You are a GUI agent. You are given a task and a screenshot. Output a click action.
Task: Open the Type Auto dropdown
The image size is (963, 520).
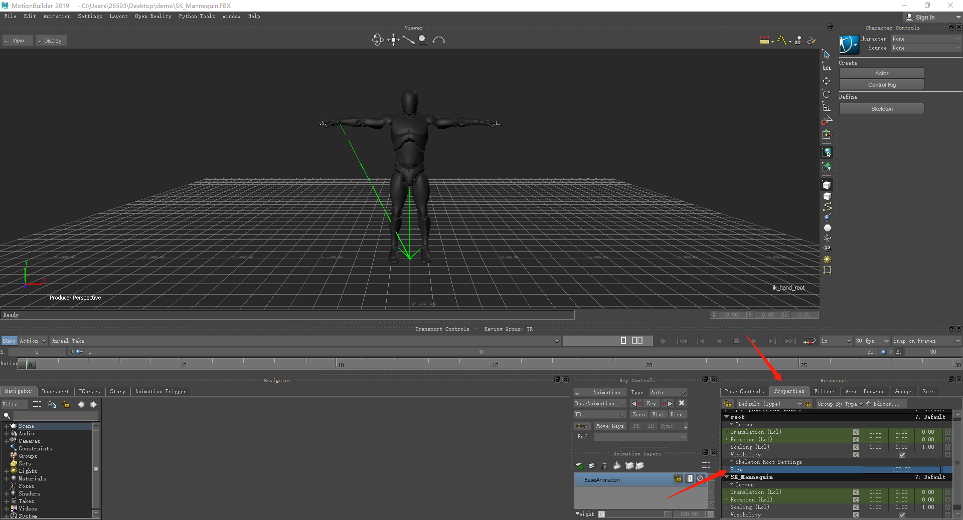[x=668, y=393]
